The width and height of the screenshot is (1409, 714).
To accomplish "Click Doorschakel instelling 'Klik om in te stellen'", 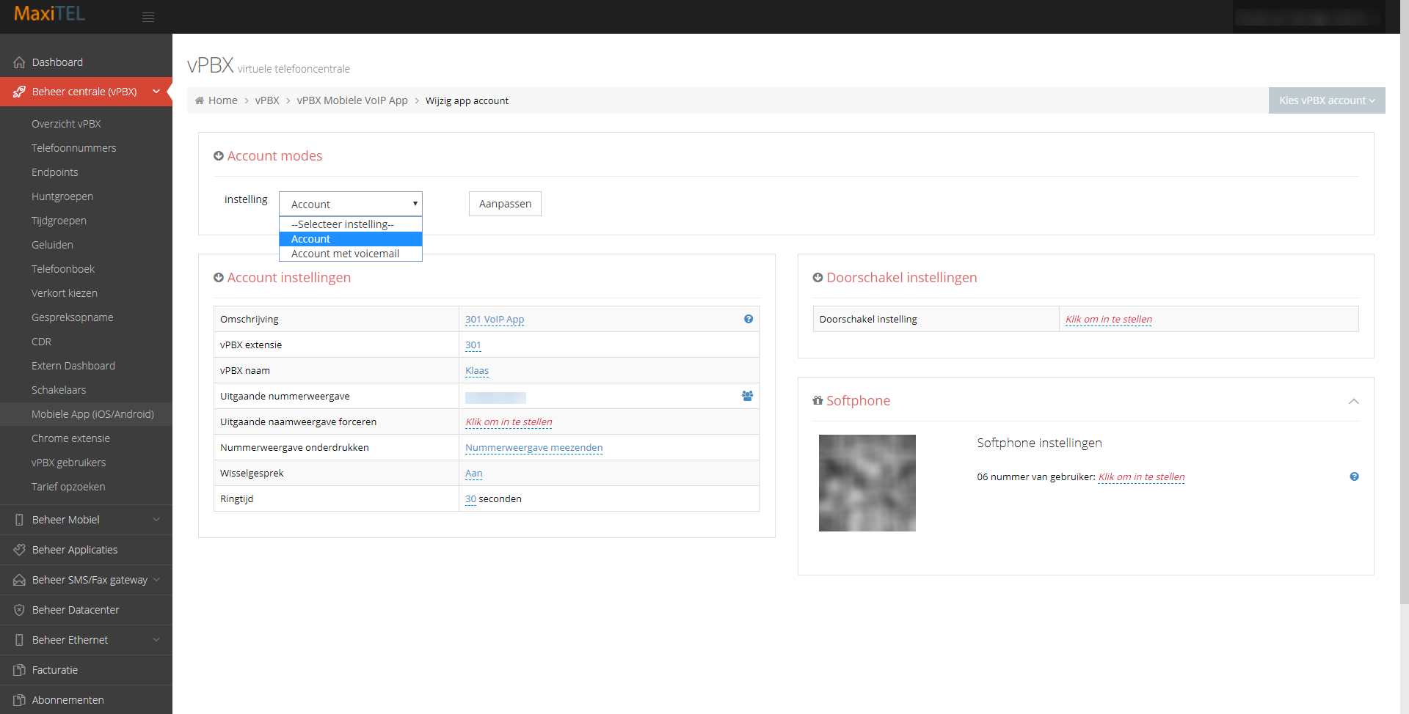I will (1108, 319).
